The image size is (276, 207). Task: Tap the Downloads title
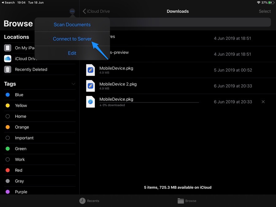click(178, 11)
